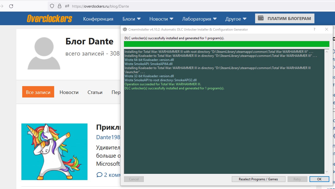Viewport: 335px width, 189px height.
Task: Open the site permissions icon in address bar
Action: (x=67, y=6)
